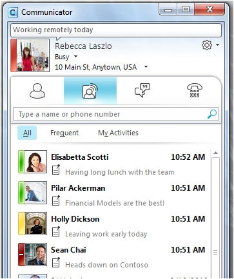Click note icon under Sean Chai
Screen dimensions: 234x279
tap(56, 262)
